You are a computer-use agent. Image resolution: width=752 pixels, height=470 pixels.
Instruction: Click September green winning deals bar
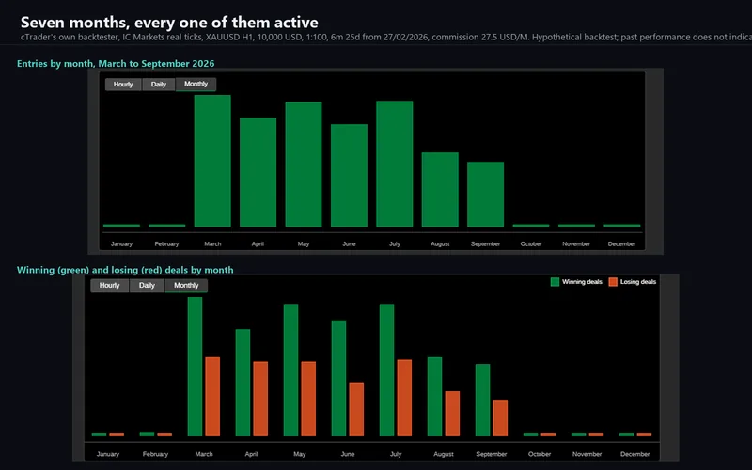point(483,400)
